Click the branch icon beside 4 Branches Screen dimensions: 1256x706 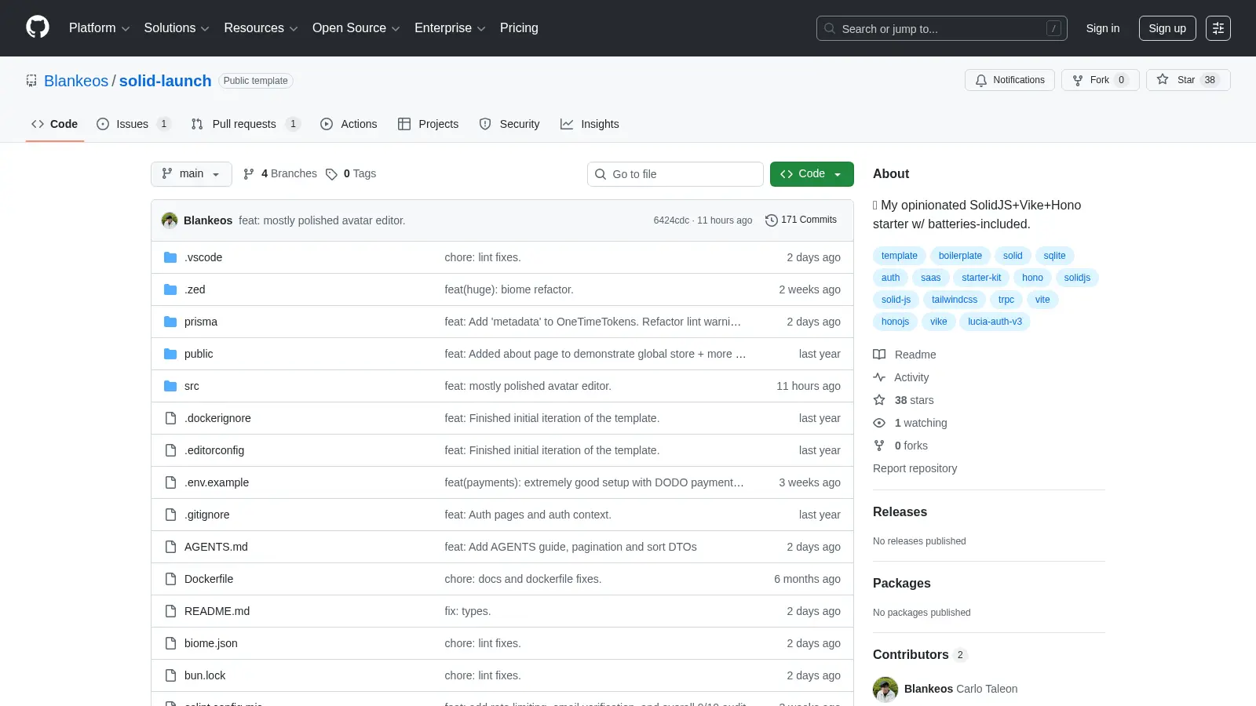tap(249, 174)
